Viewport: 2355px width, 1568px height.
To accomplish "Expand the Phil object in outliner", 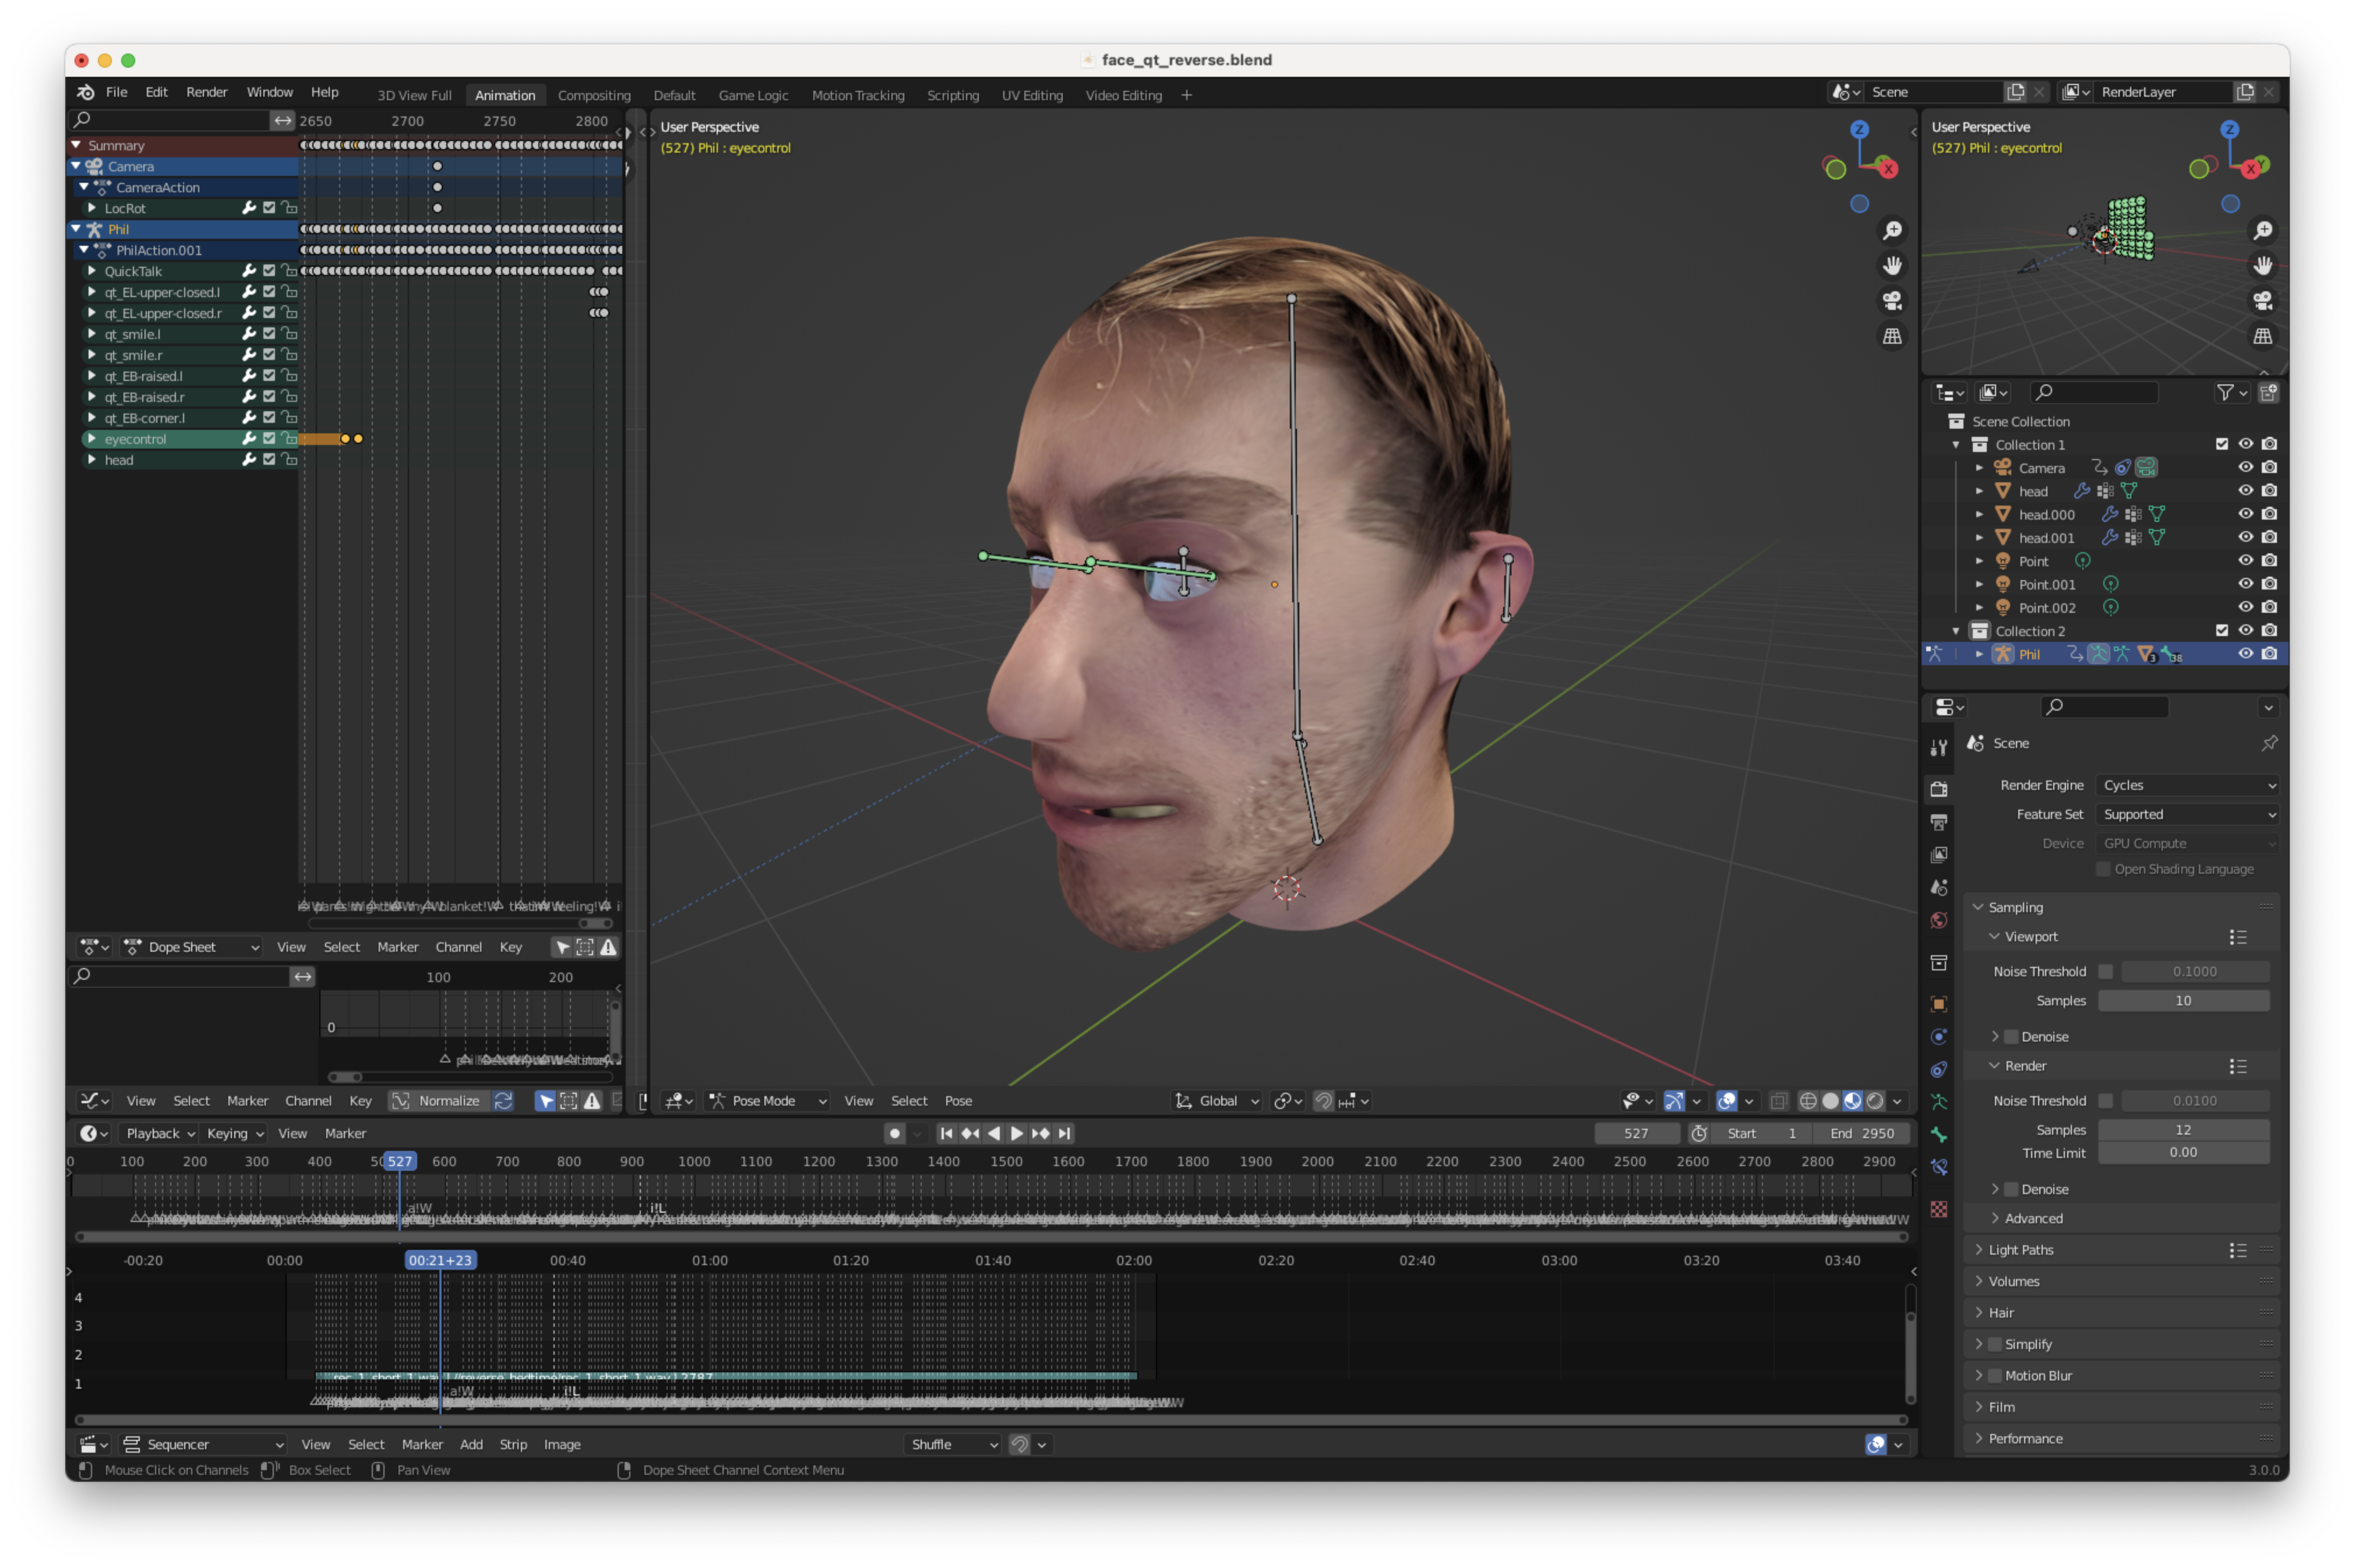I will click(x=1979, y=654).
